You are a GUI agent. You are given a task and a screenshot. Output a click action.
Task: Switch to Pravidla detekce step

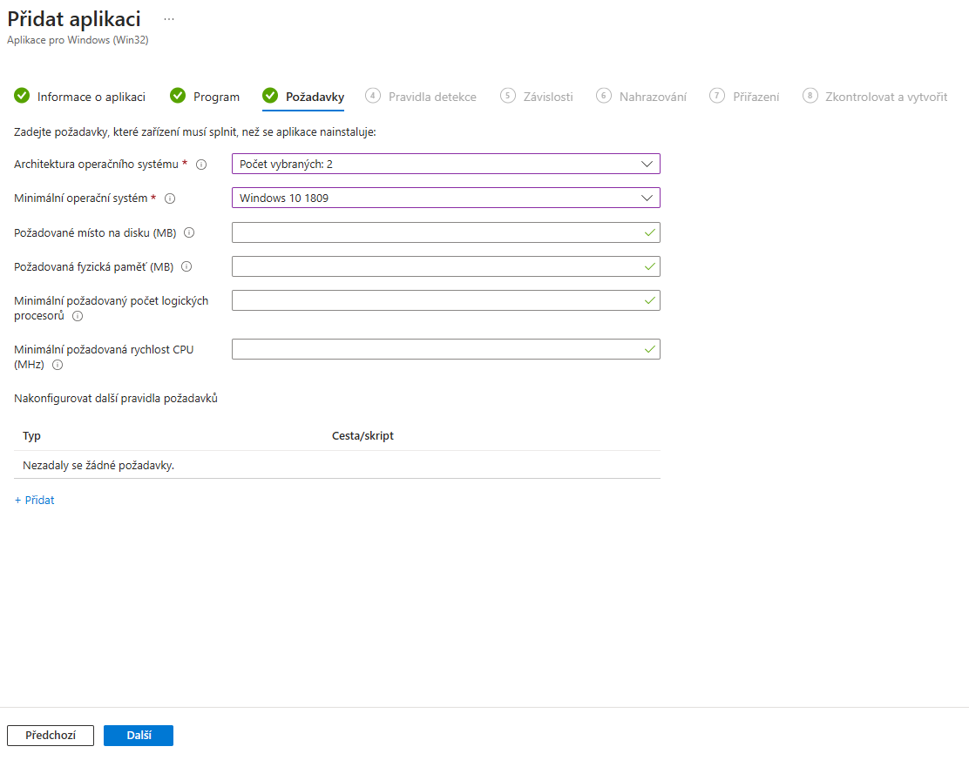421,97
